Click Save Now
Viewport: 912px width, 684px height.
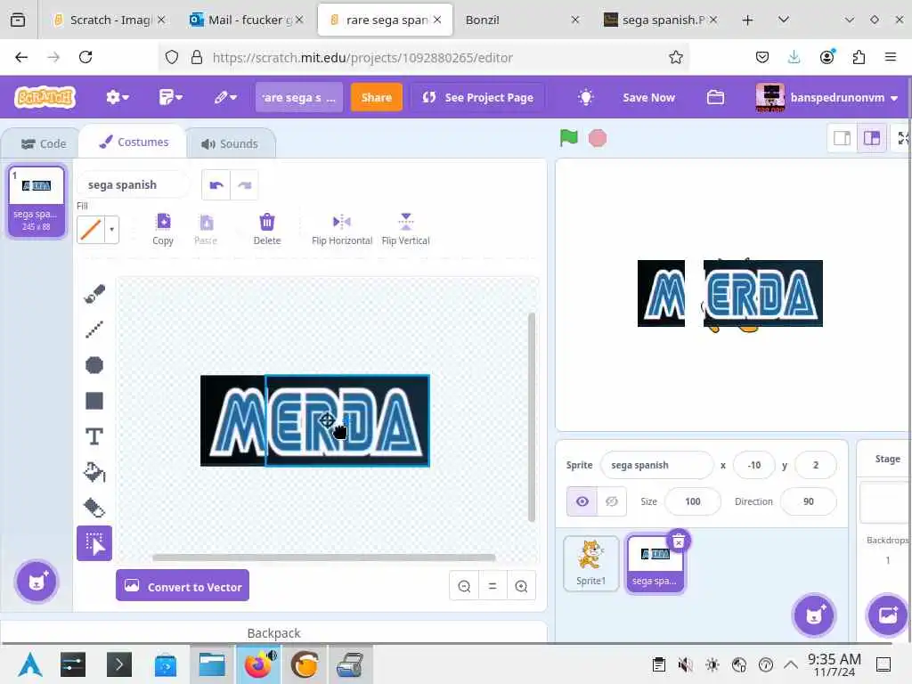click(x=648, y=98)
